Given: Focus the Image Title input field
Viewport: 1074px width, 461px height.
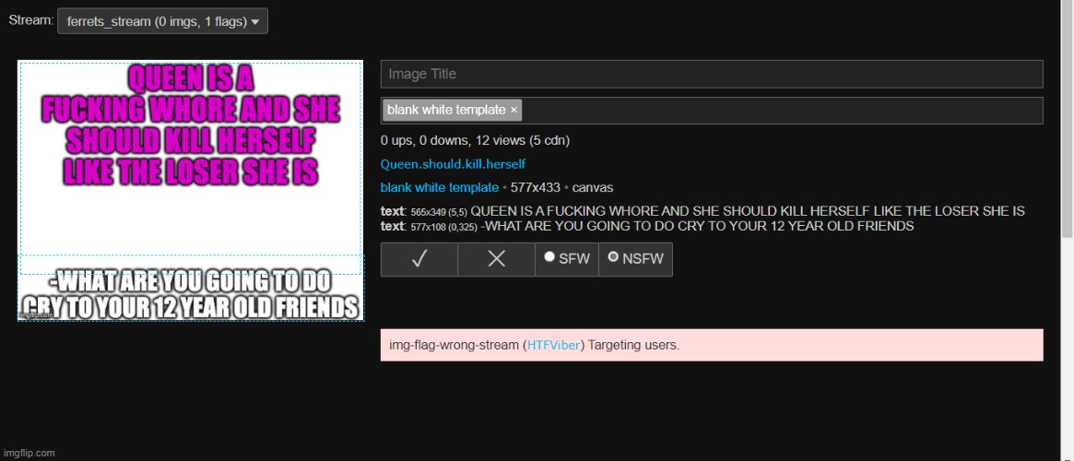Looking at the screenshot, I should pyautogui.click(x=711, y=74).
